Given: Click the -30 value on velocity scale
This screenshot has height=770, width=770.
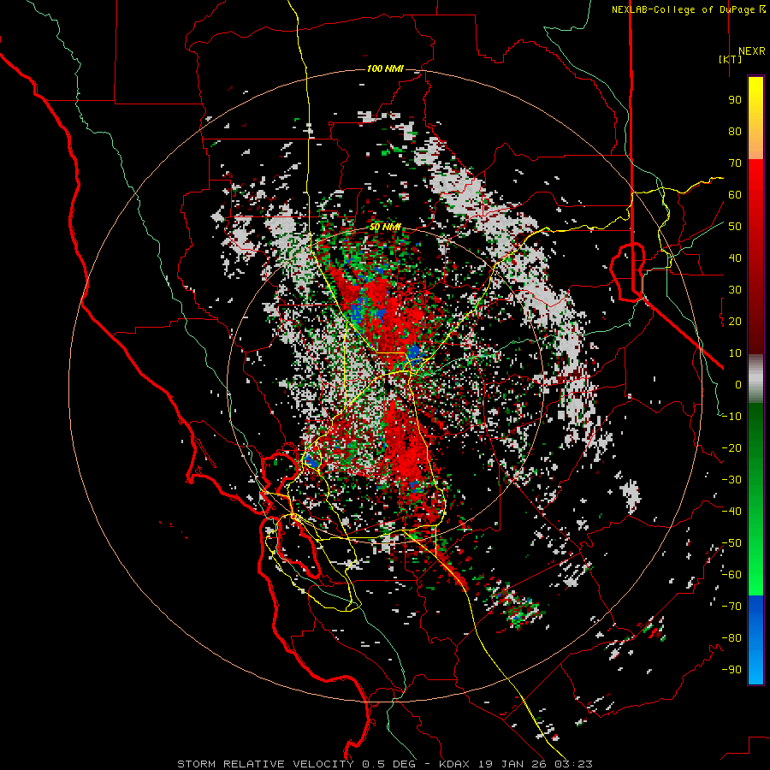Looking at the screenshot, I should (731, 480).
